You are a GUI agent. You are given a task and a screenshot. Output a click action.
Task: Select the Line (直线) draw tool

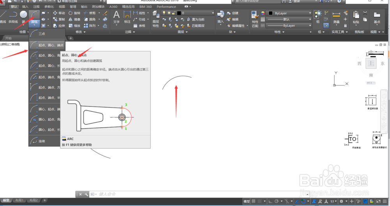pos(3,17)
